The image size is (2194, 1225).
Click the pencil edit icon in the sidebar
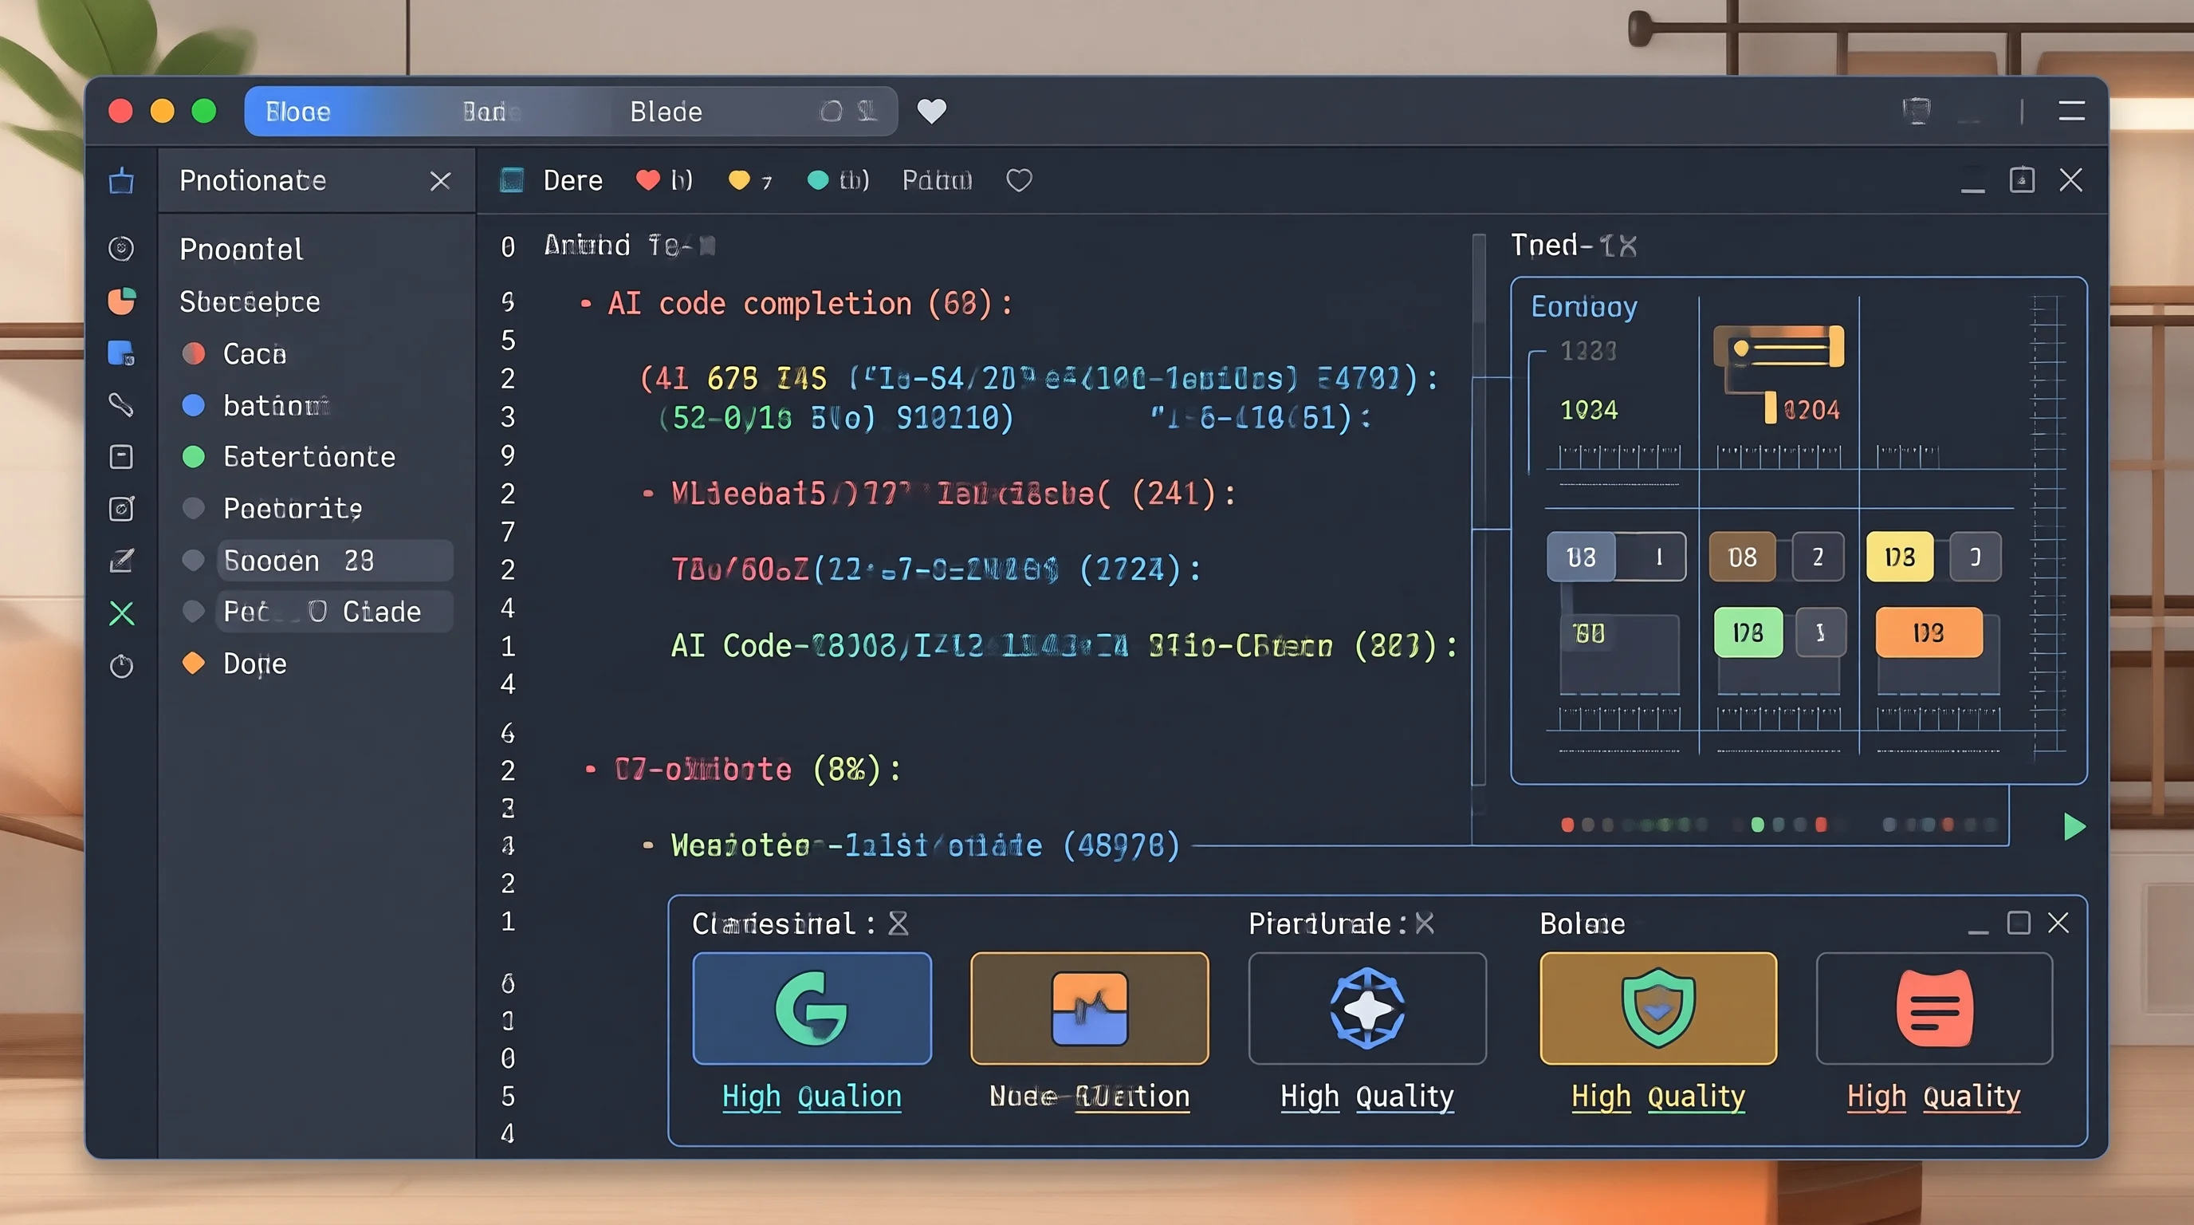(121, 561)
